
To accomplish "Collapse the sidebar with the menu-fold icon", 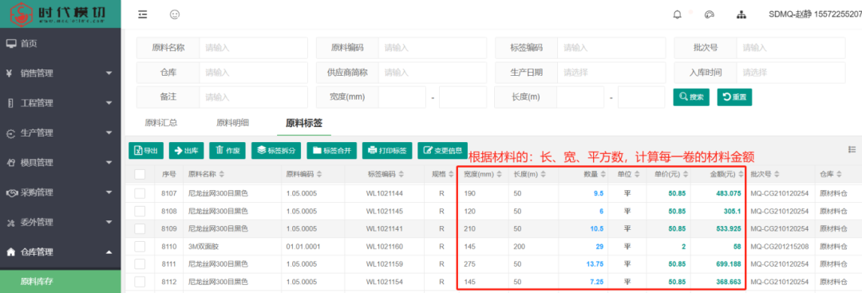I will pyautogui.click(x=143, y=15).
